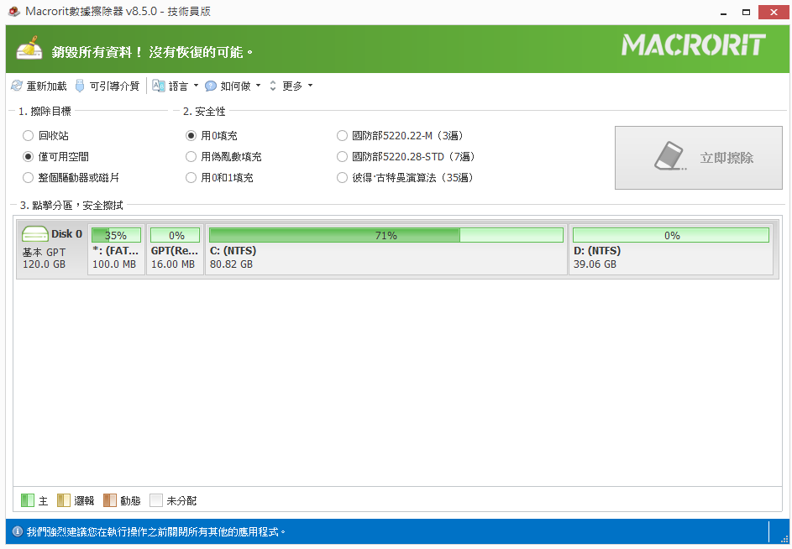Expand the language (語言) dropdown arrow

click(x=196, y=86)
